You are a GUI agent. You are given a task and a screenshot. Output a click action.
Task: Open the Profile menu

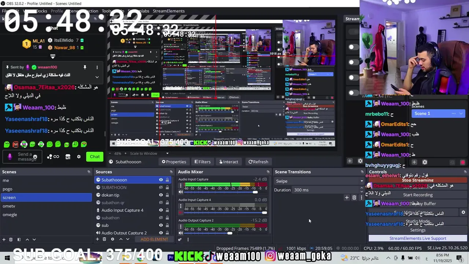57,11
